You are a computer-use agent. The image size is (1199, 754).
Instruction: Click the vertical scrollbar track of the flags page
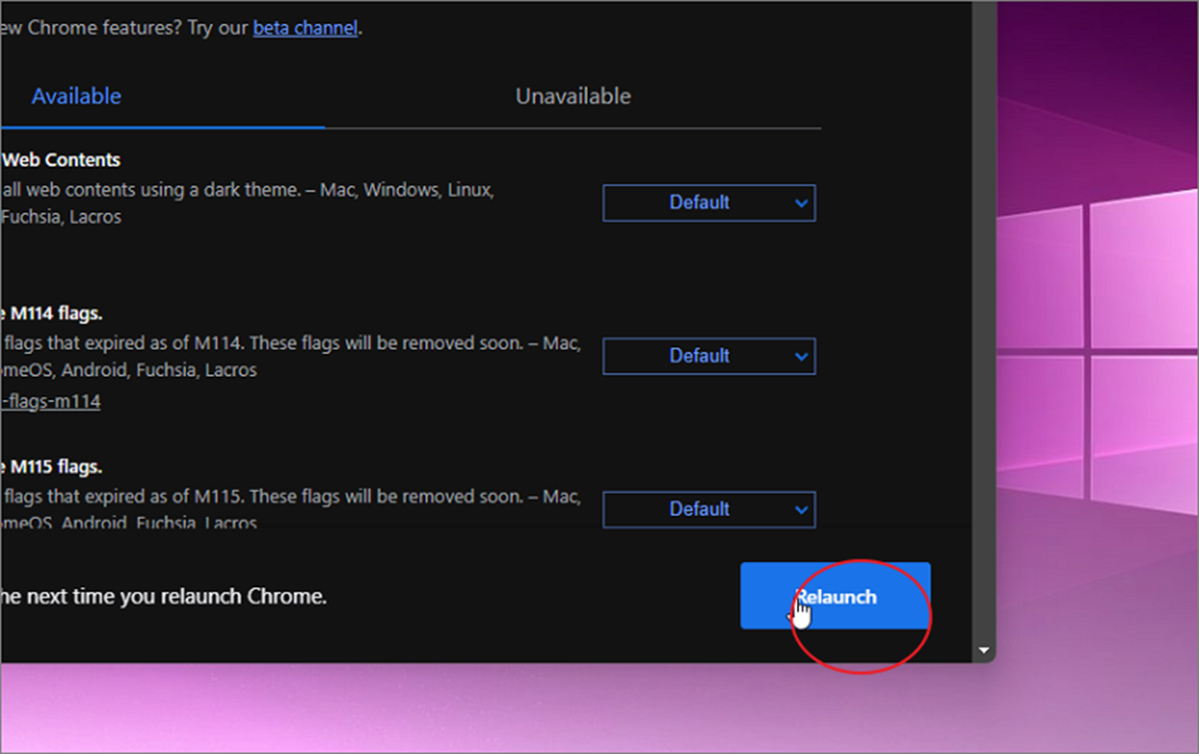(983, 321)
